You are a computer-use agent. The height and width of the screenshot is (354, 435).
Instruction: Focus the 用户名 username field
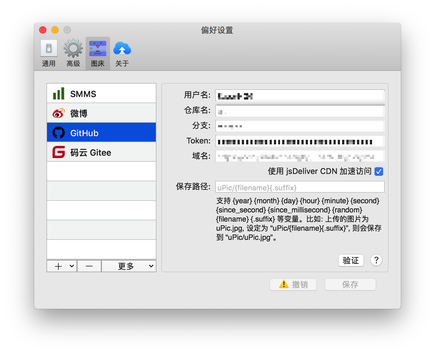tap(300, 96)
